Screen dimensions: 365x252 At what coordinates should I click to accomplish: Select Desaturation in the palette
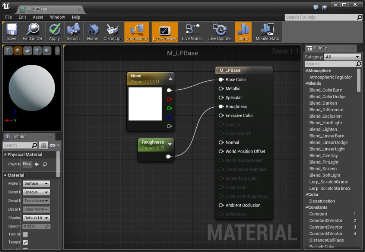(322, 201)
